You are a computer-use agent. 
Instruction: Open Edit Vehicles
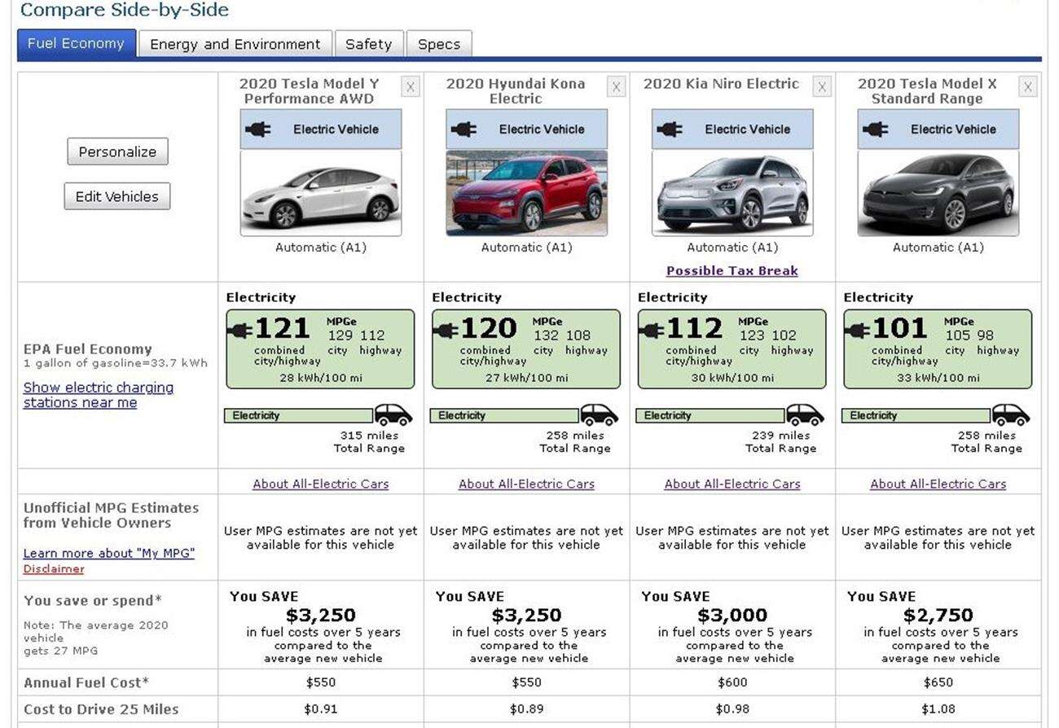[116, 195]
